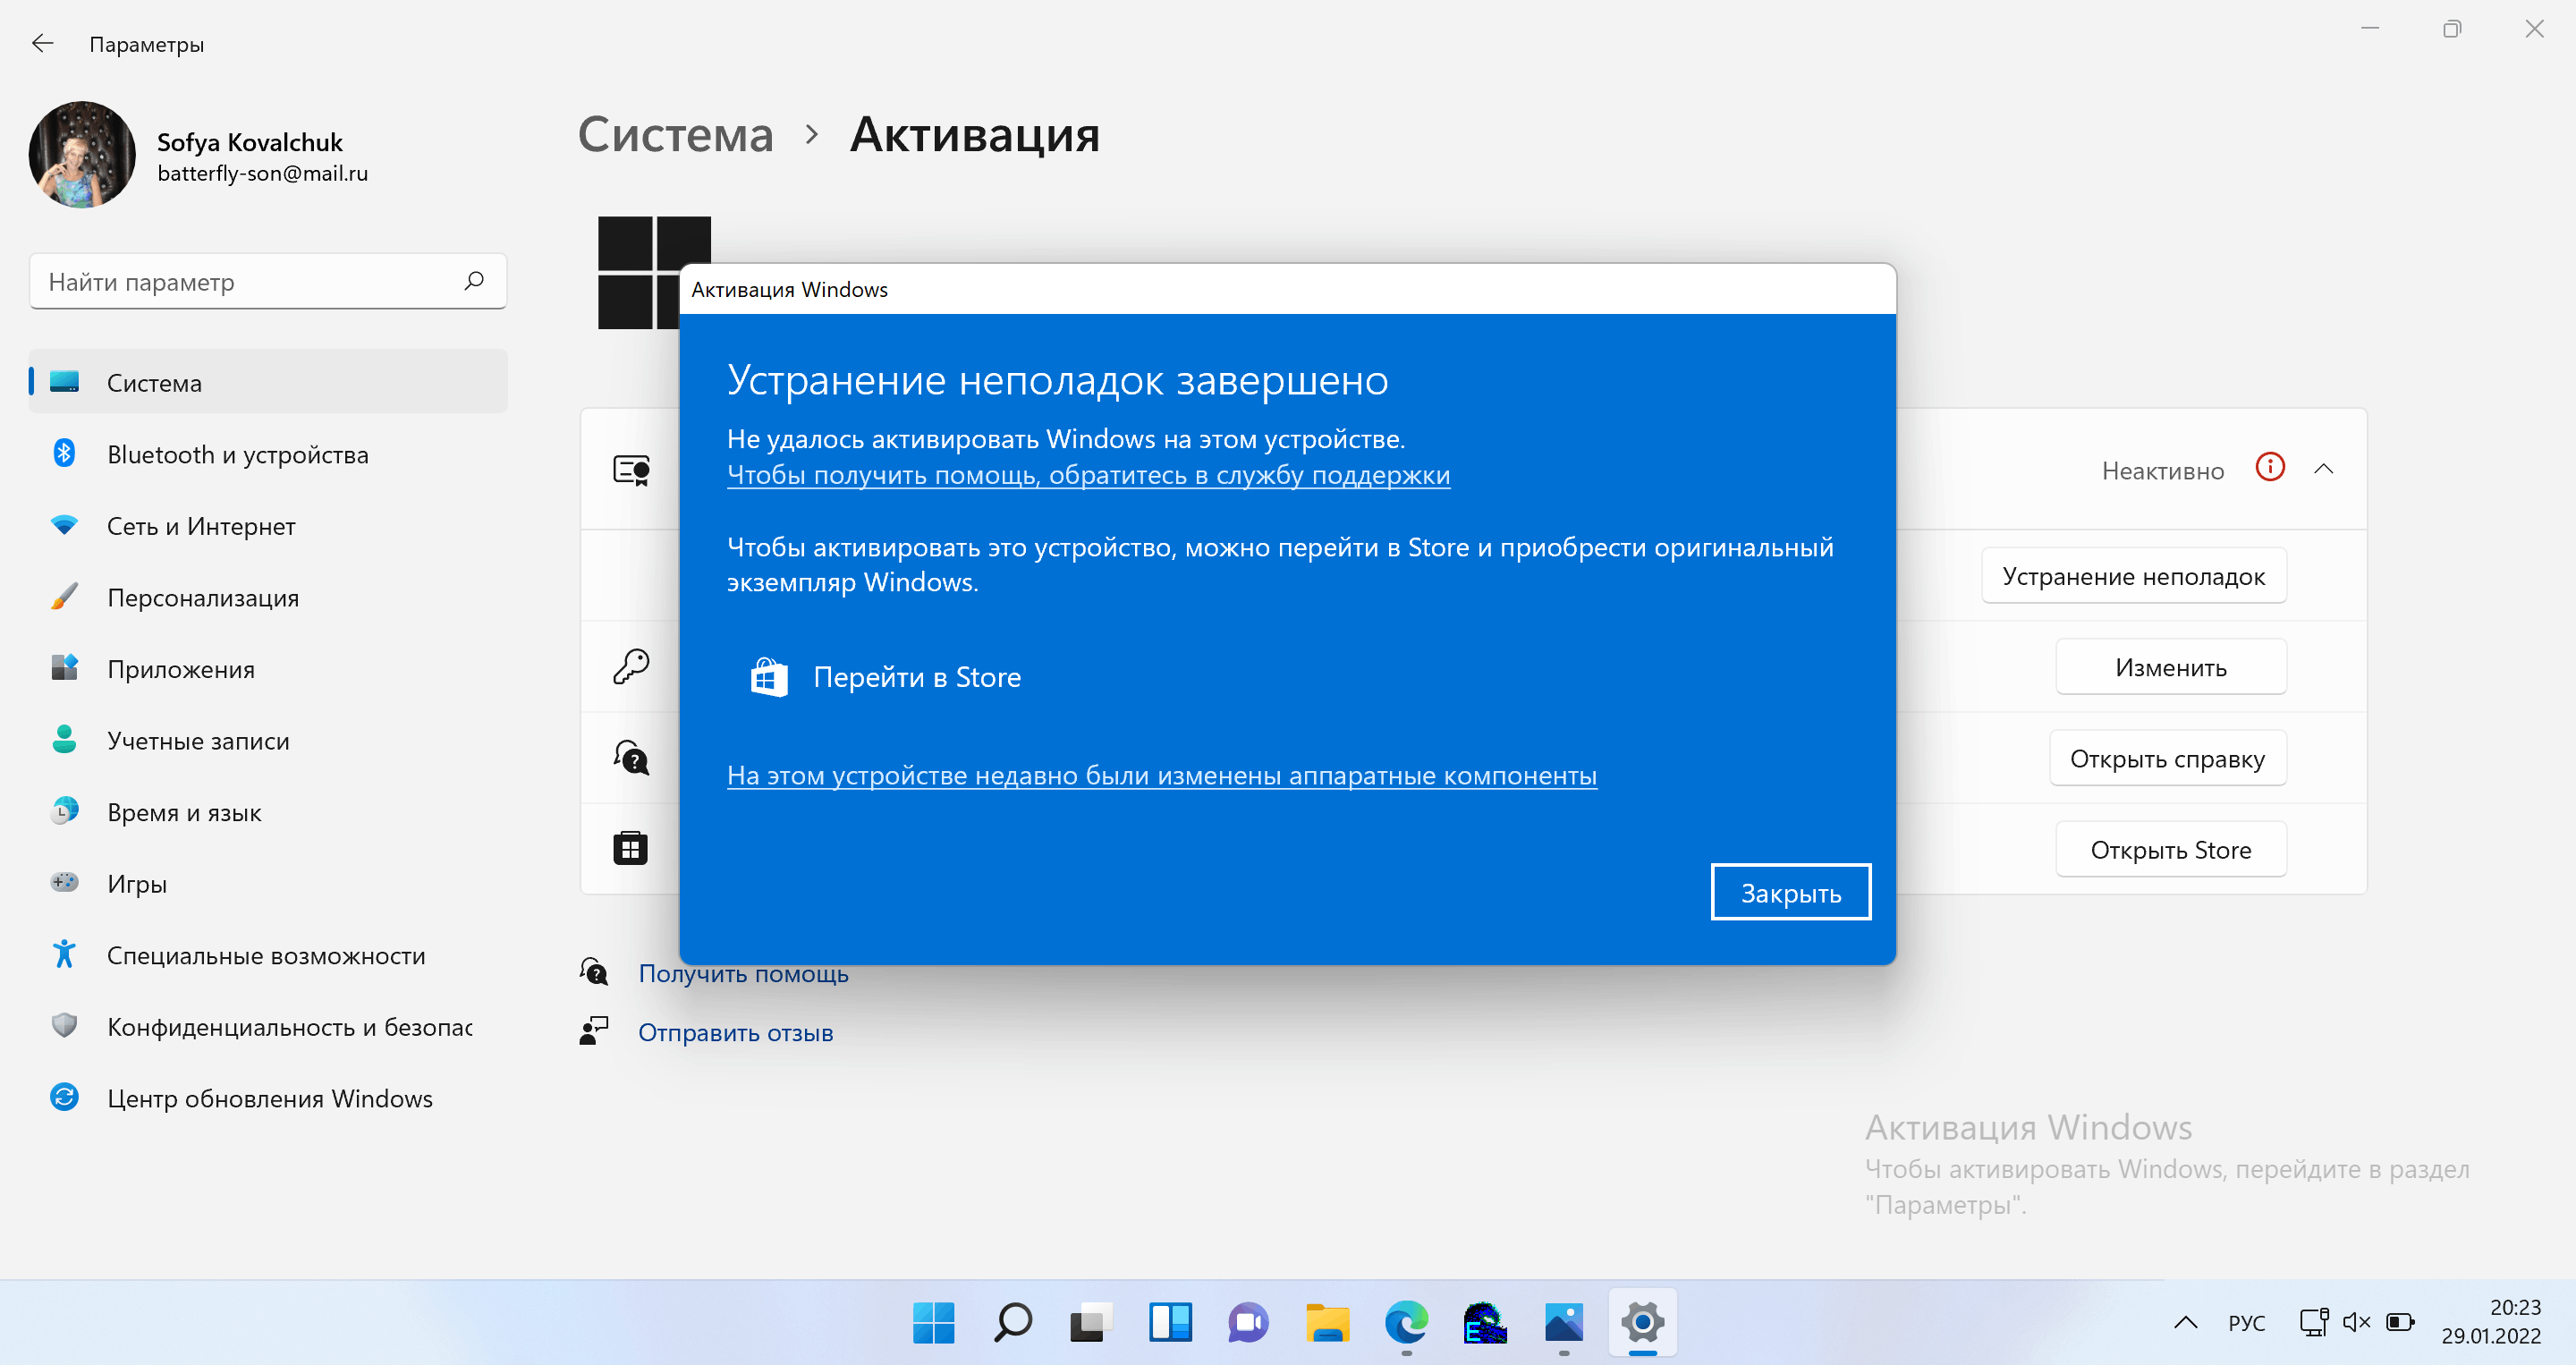This screenshot has height=1365, width=2576.
Task: Click the Bluetooth icon in the sidebar
Action: (64, 453)
